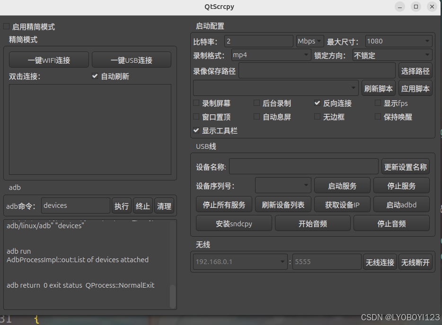442x325 pixels.
Task: Open the Mbps unit dropdown
Action: point(310,41)
